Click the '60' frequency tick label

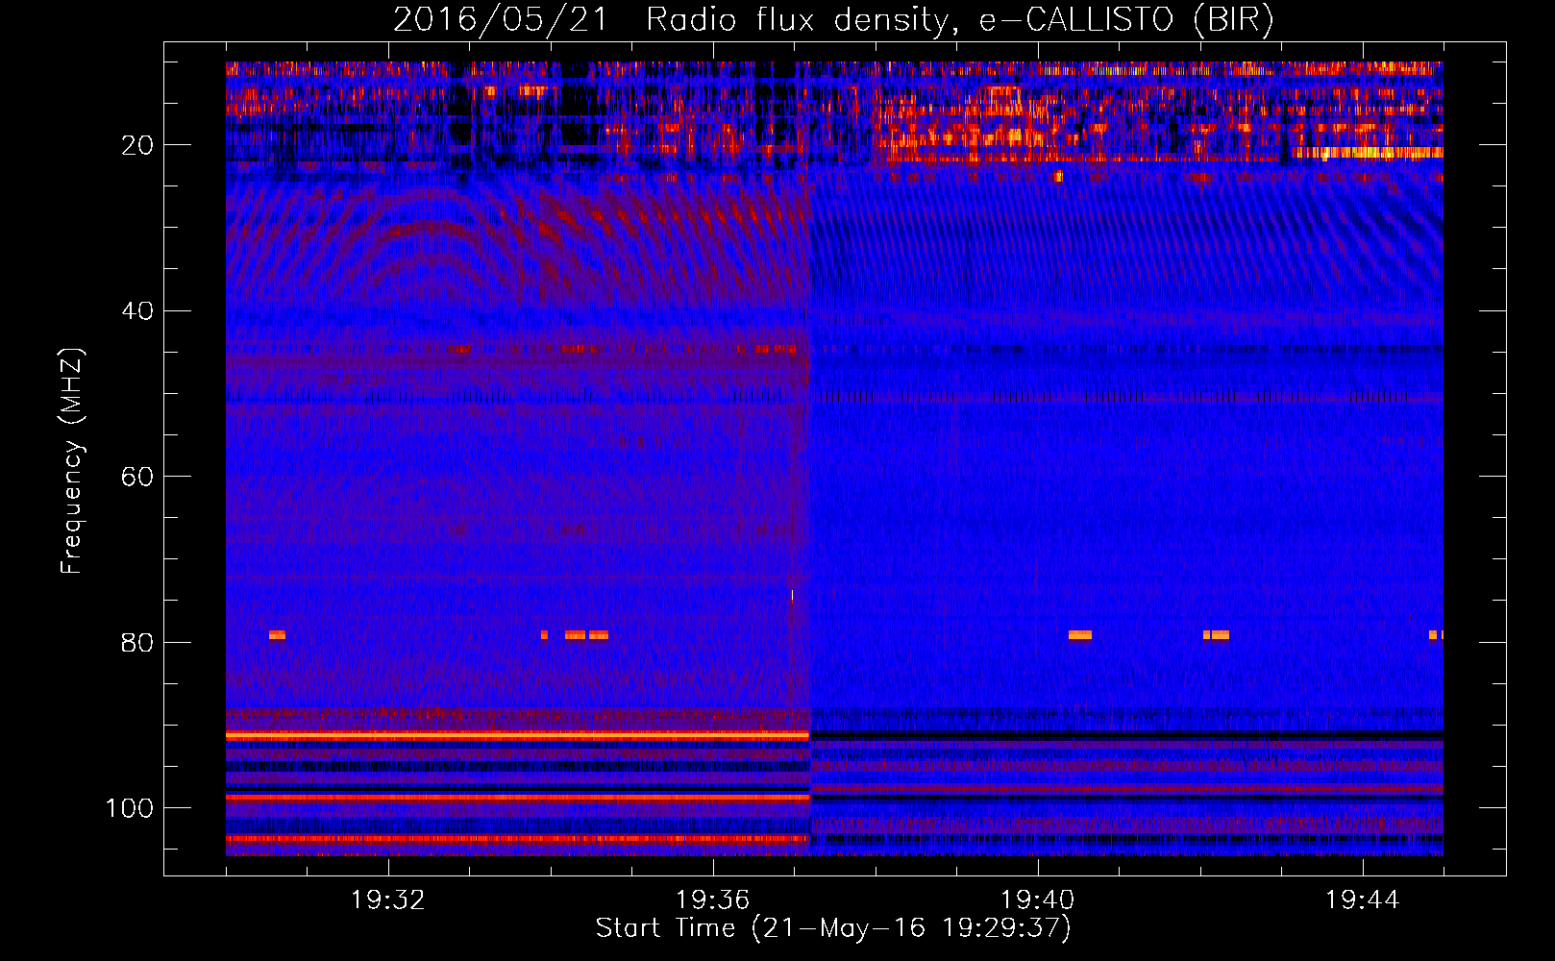point(137,478)
